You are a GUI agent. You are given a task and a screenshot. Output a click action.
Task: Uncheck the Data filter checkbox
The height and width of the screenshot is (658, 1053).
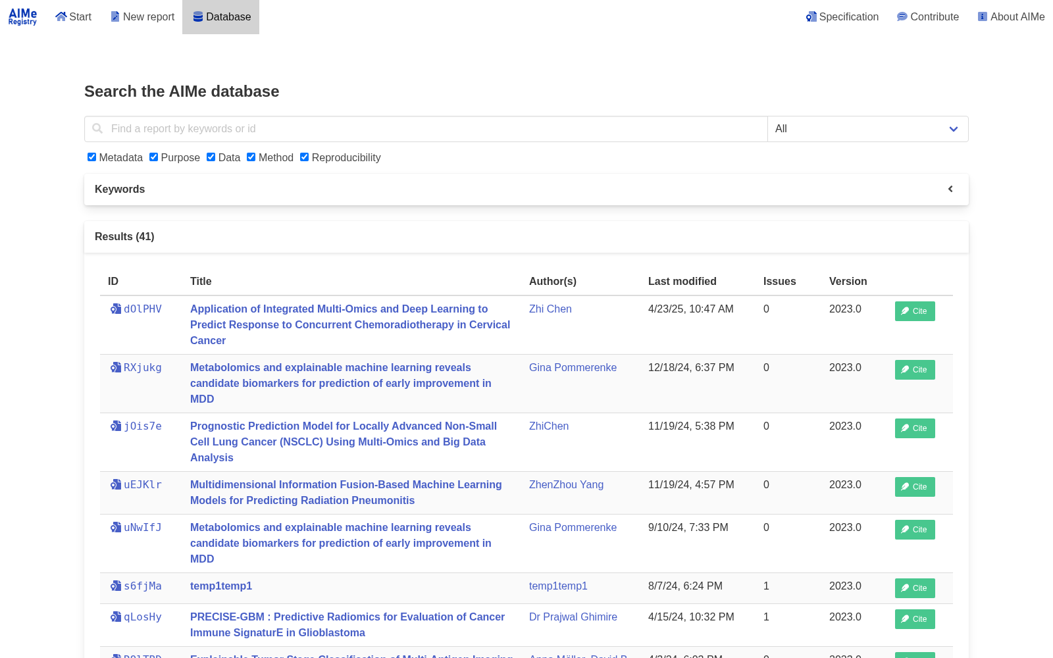pyautogui.click(x=211, y=157)
